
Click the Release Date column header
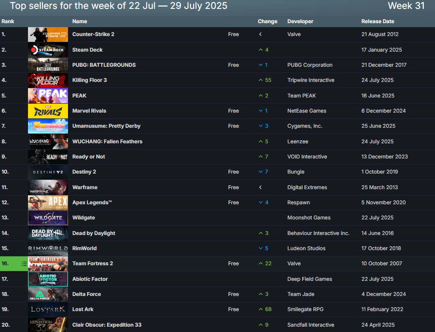coord(378,21)
